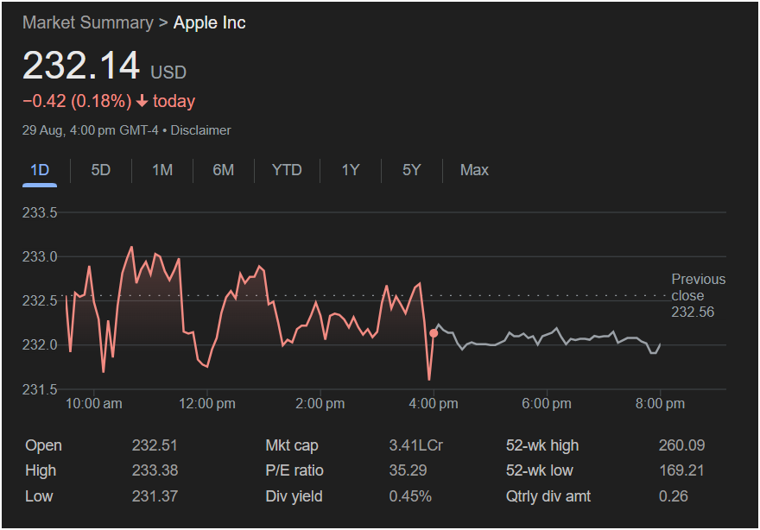Open the Market Summary breadcrumb link
760x530 pixels.
(87, 22)
